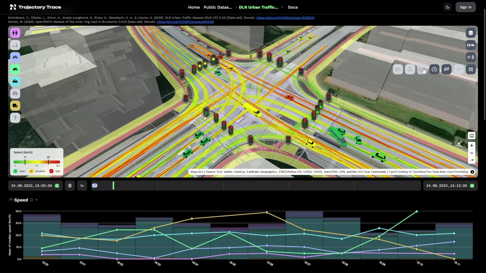486x273 pixels.
Task: Click the upper speed threshold handle at 45
Action: tap(48, 162)
